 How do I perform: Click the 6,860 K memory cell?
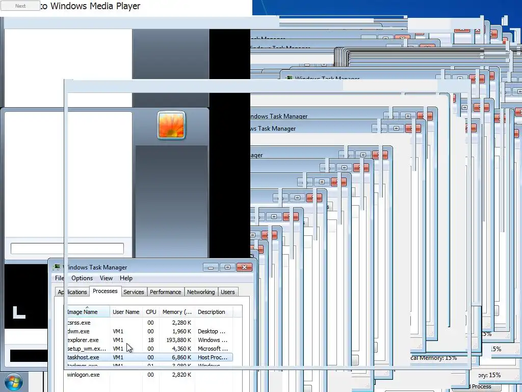click(x=181, y=357)
